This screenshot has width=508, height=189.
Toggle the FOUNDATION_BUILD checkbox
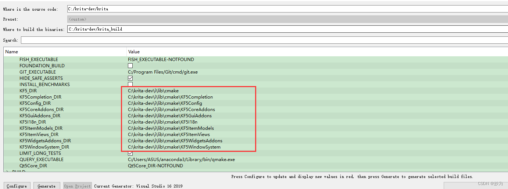[x=130, y=66]
